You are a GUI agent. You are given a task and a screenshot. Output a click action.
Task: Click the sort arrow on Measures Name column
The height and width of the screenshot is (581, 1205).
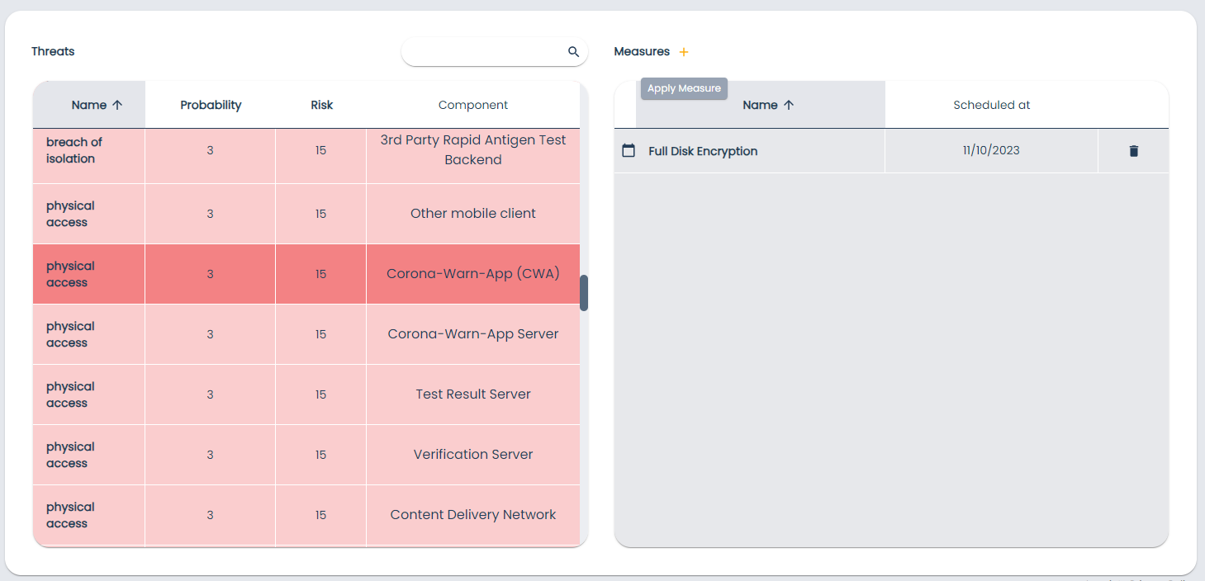[790, 105]
